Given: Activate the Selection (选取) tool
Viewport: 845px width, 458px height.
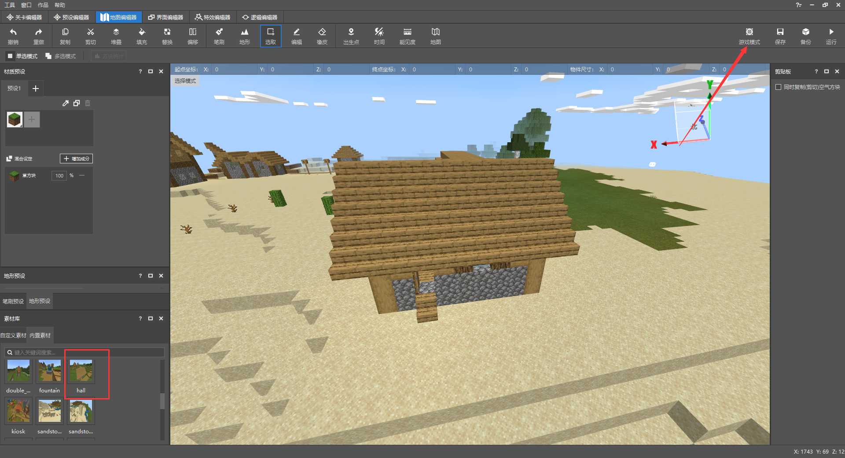Looking at the screenshot, I should point(271,36).
